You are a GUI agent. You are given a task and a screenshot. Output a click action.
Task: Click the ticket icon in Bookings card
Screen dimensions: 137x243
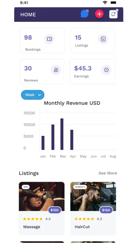[x=49, y=39]
